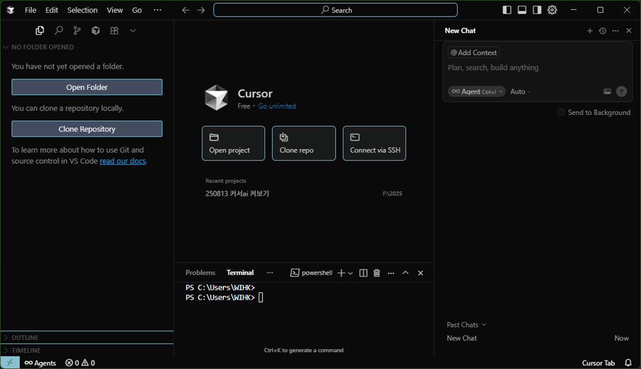The height and width of the screenshot is (369, 641).
Task: Click Cursor Tab in the status bar
Action: [x=598, y=363]
